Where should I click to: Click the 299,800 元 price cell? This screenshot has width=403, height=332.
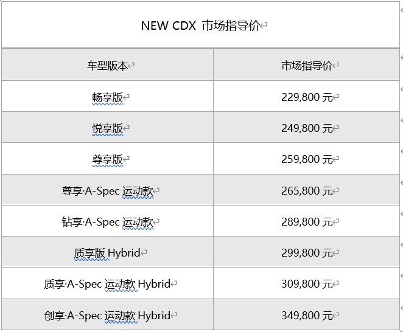click(x=306, y=252)
